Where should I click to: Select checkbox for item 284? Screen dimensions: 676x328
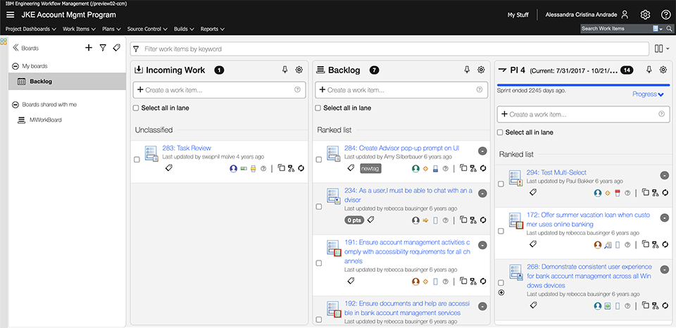pyautogui.click(x=318, y=160)
